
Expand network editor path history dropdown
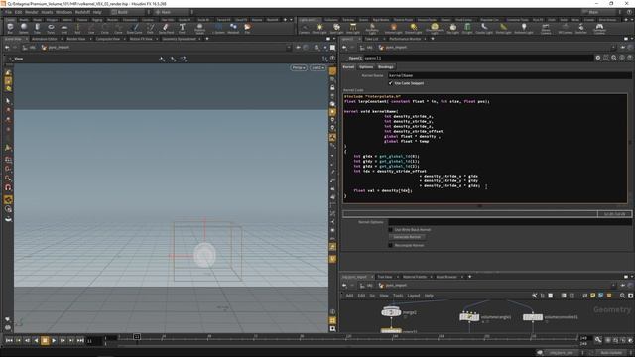614,285
